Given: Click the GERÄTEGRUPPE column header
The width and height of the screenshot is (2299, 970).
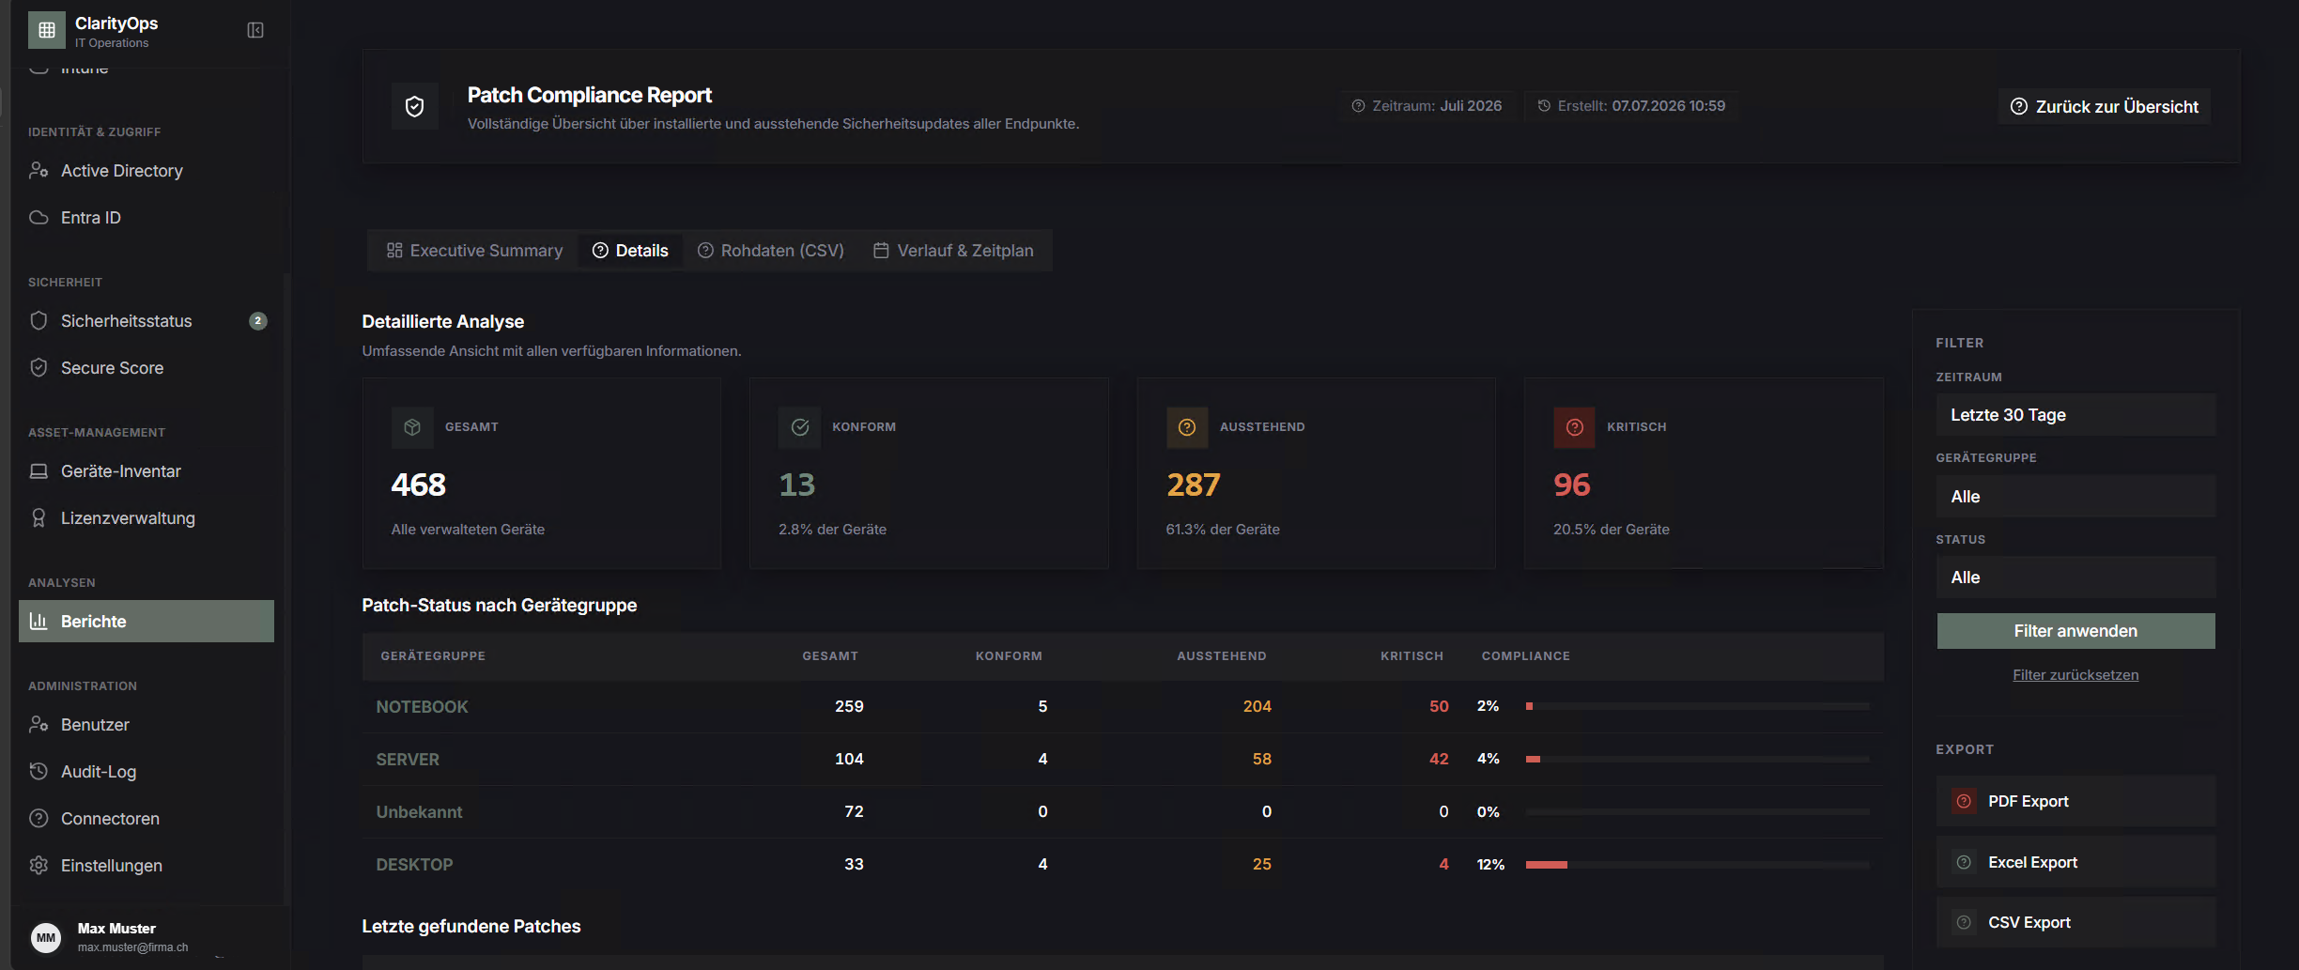Looking at the screenshot, I should pos(433,656).
